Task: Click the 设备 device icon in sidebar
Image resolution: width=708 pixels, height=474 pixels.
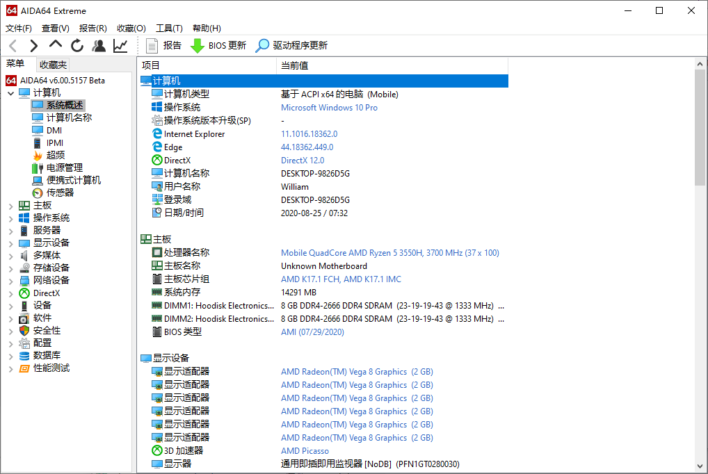Action: [x=24, y=306]
